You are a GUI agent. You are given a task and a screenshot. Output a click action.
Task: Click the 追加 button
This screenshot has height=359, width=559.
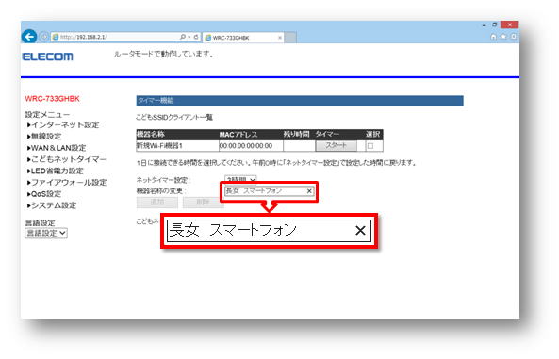(157, 203)
